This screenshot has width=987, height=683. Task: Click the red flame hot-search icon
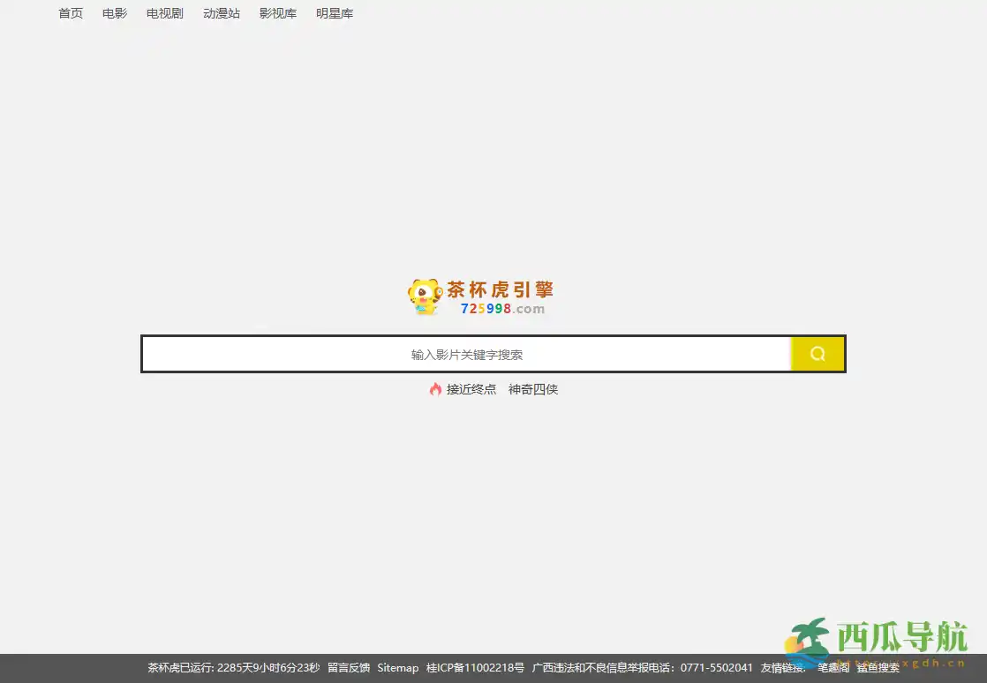pos(435,389)
